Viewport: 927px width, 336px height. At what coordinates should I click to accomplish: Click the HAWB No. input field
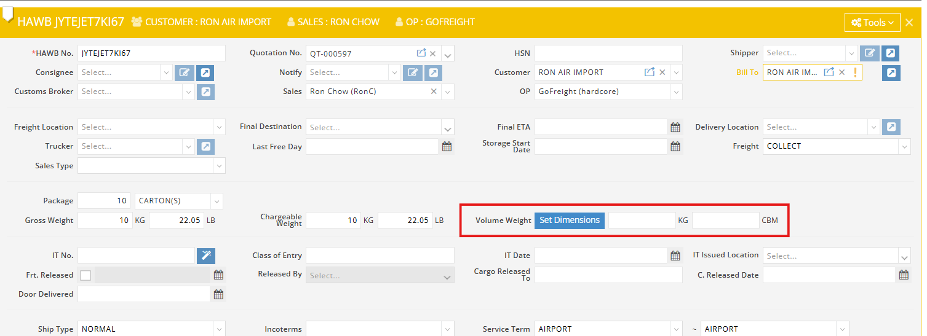(151, 53)
